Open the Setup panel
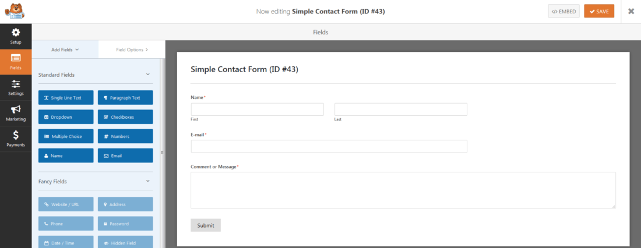Image resolution: width=641 pixels, height=248 pixels. tap(16, 36)
